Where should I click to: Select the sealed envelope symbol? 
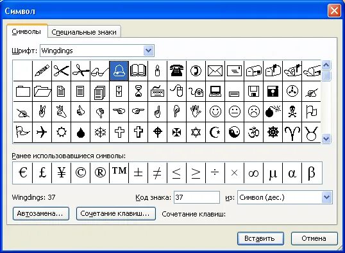[x=215, y=71]
